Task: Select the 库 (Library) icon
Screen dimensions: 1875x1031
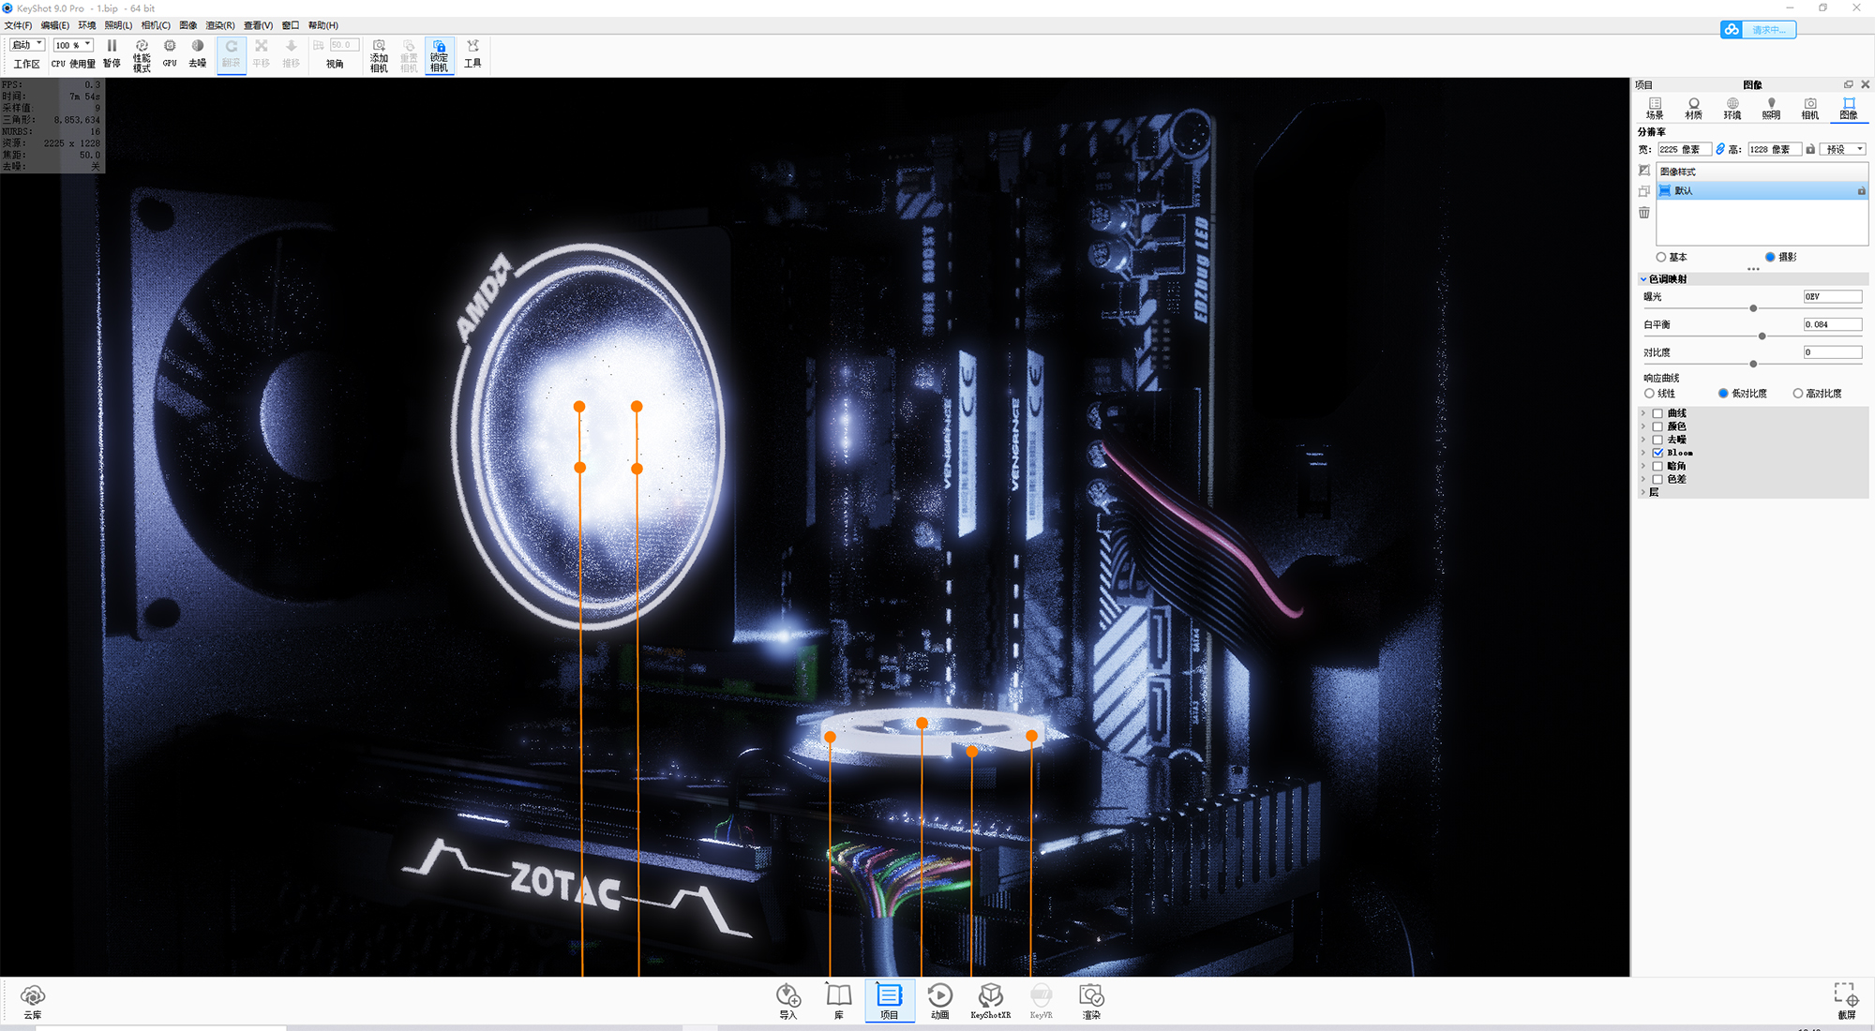Action: tap(838, 1000)
